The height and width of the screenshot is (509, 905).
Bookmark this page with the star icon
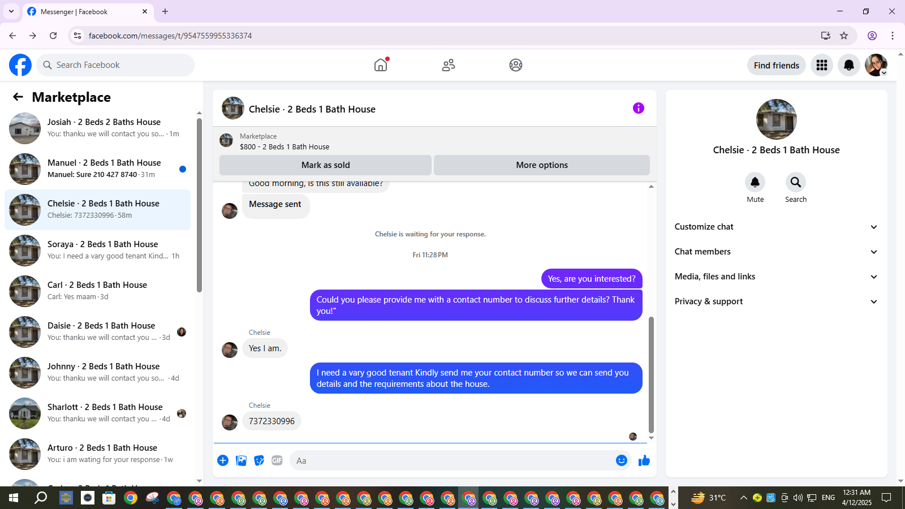844,36
